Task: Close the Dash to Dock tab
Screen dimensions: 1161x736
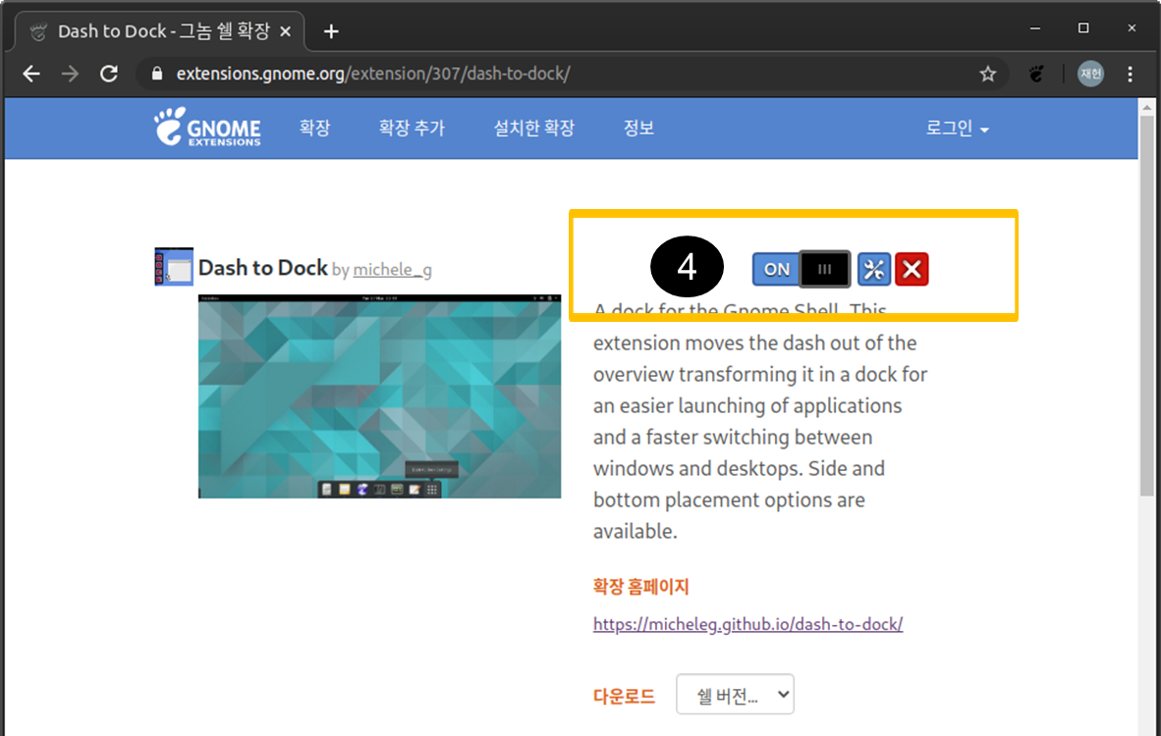Action: [285, 31]
